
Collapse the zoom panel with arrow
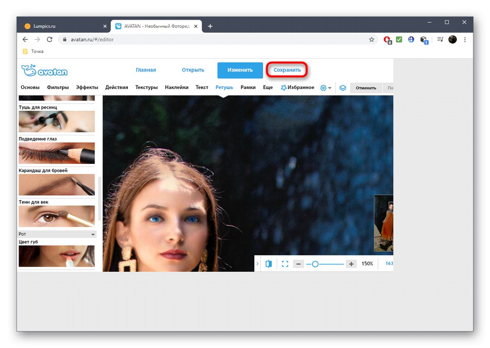(x=257, y=264)
